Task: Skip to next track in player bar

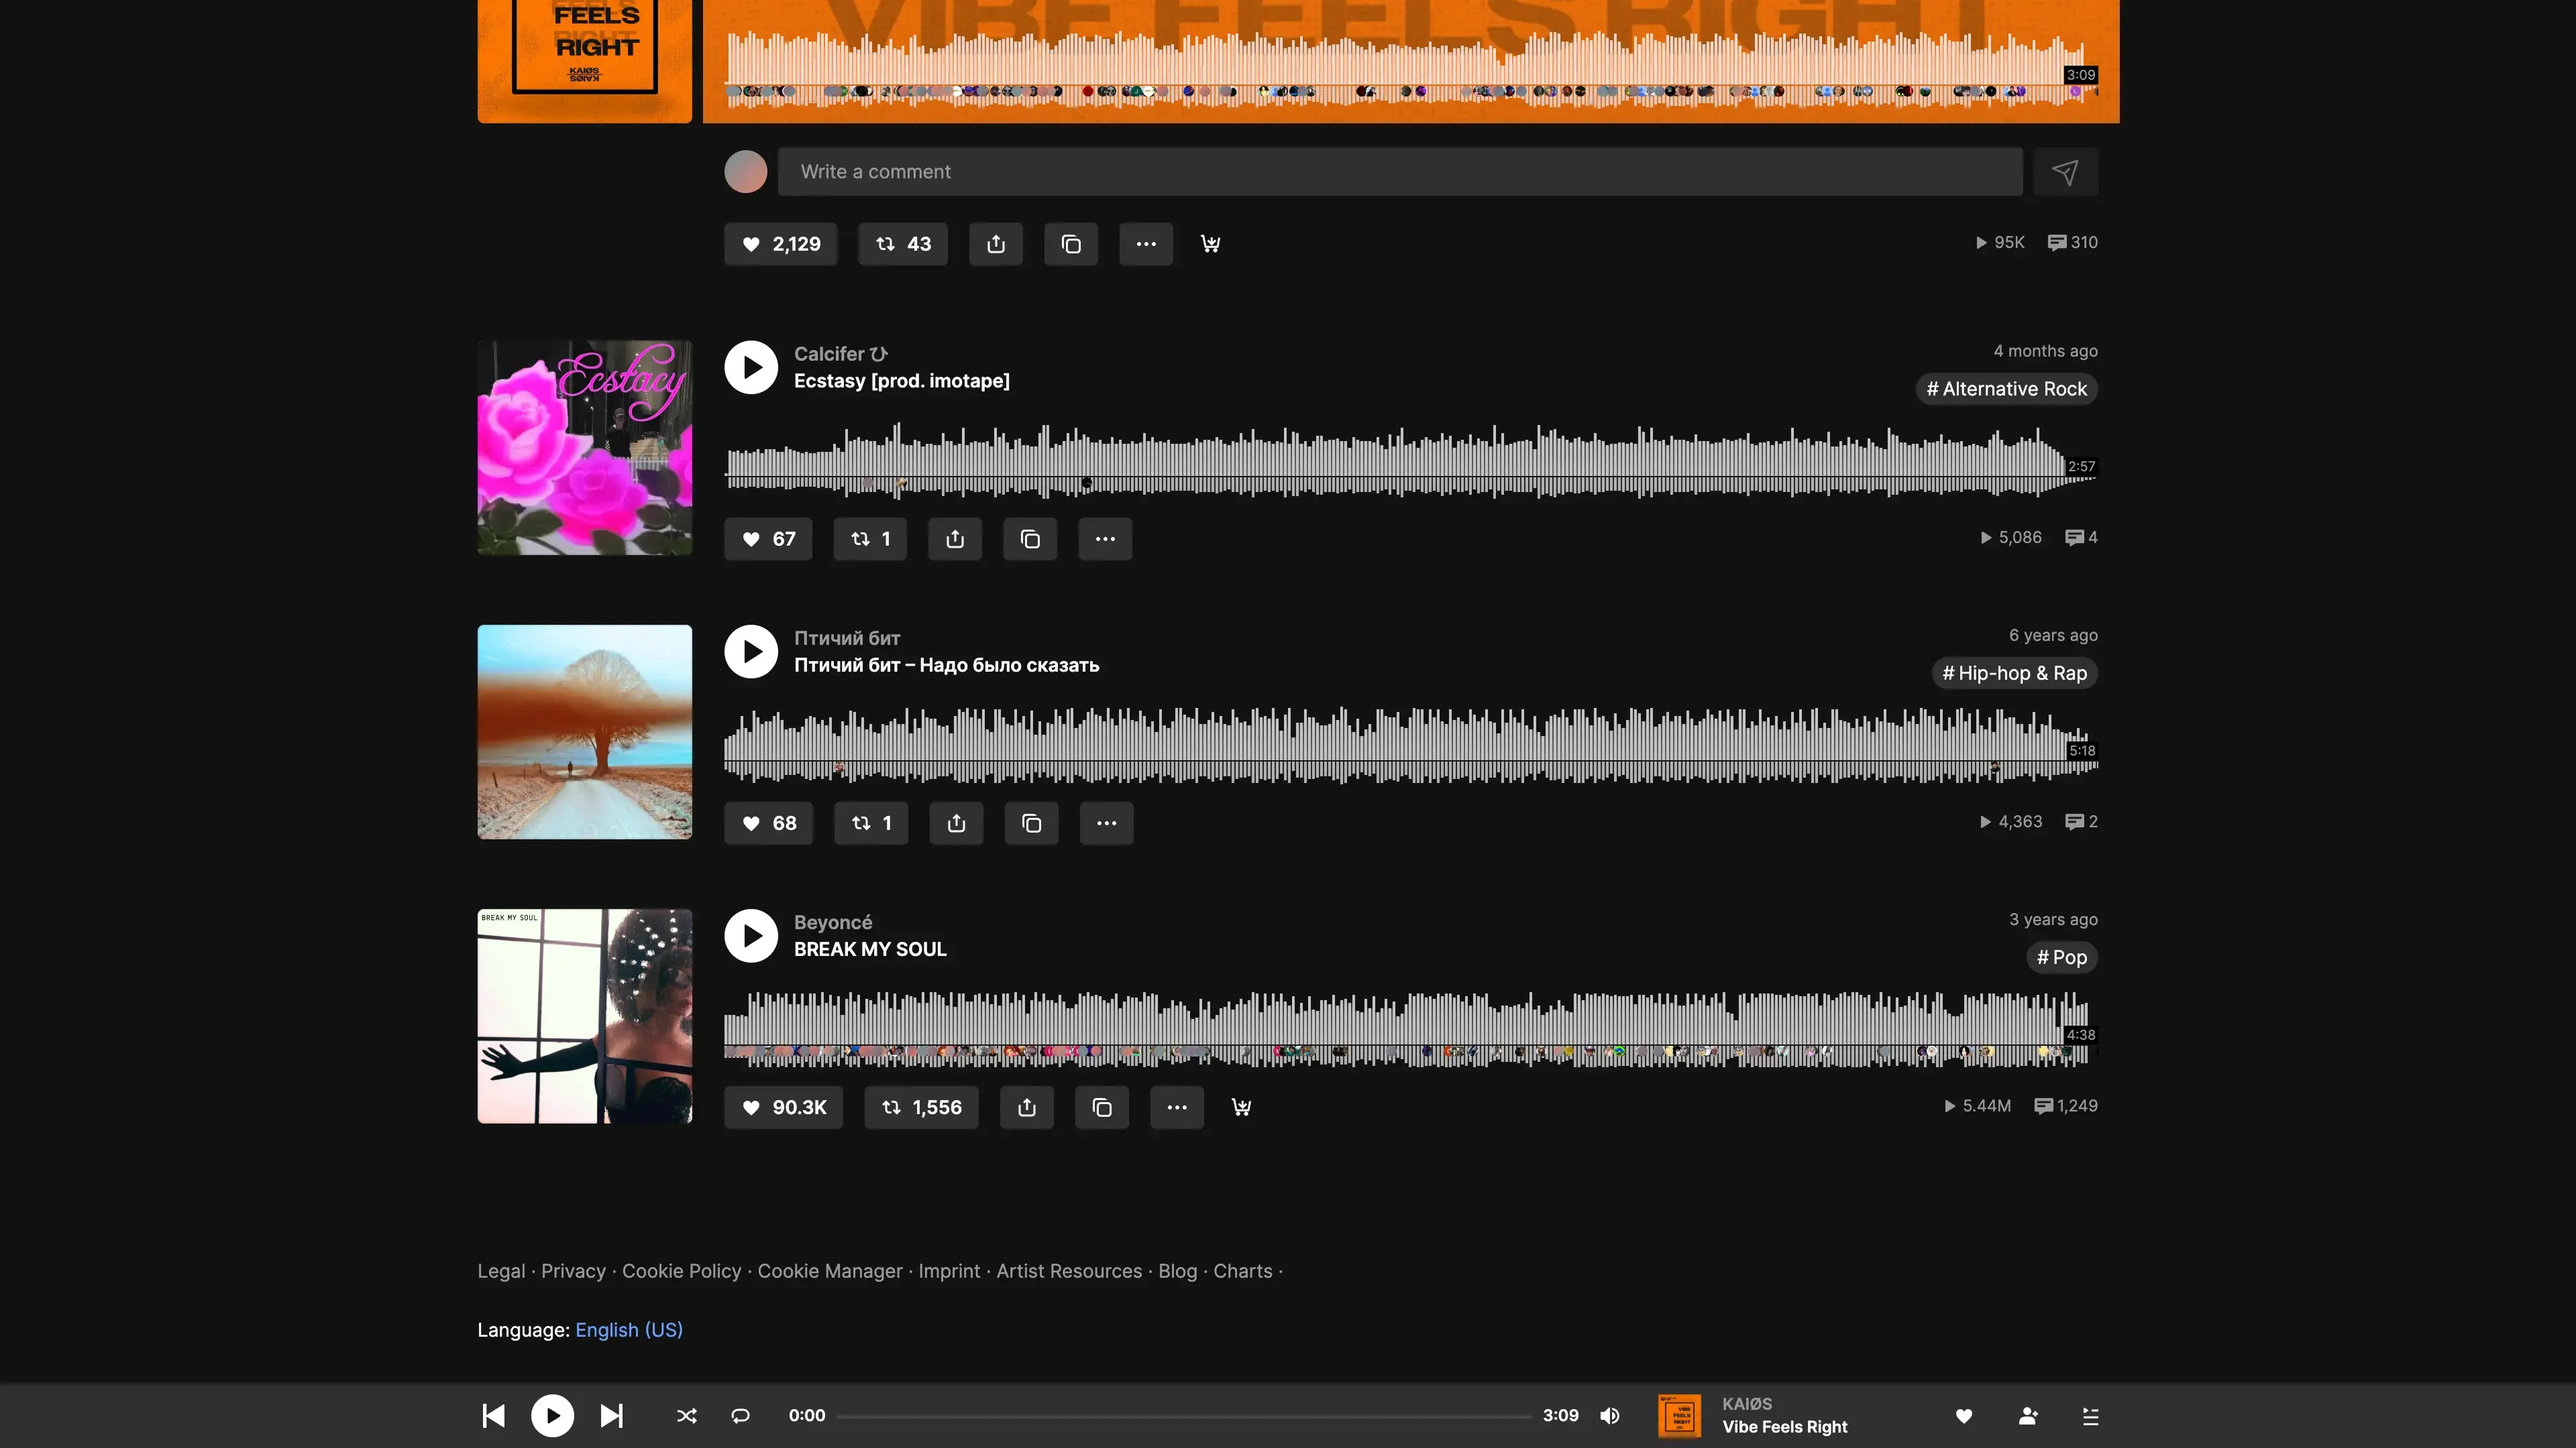Action: tap(611, 1416)
